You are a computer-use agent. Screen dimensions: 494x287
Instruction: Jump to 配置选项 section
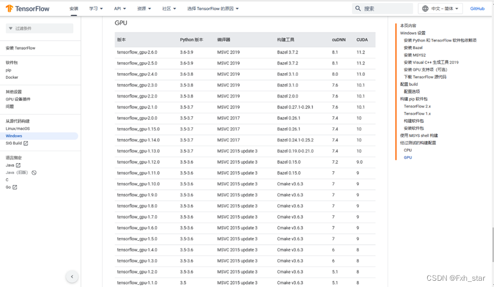pos(412,91)
